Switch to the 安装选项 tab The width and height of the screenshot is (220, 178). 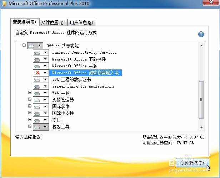pos(25,22)
